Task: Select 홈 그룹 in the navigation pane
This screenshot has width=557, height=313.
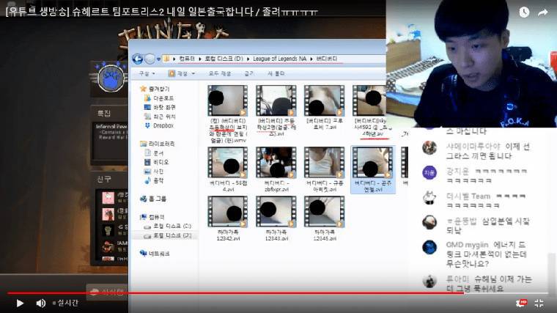Action: click(158, 199)
